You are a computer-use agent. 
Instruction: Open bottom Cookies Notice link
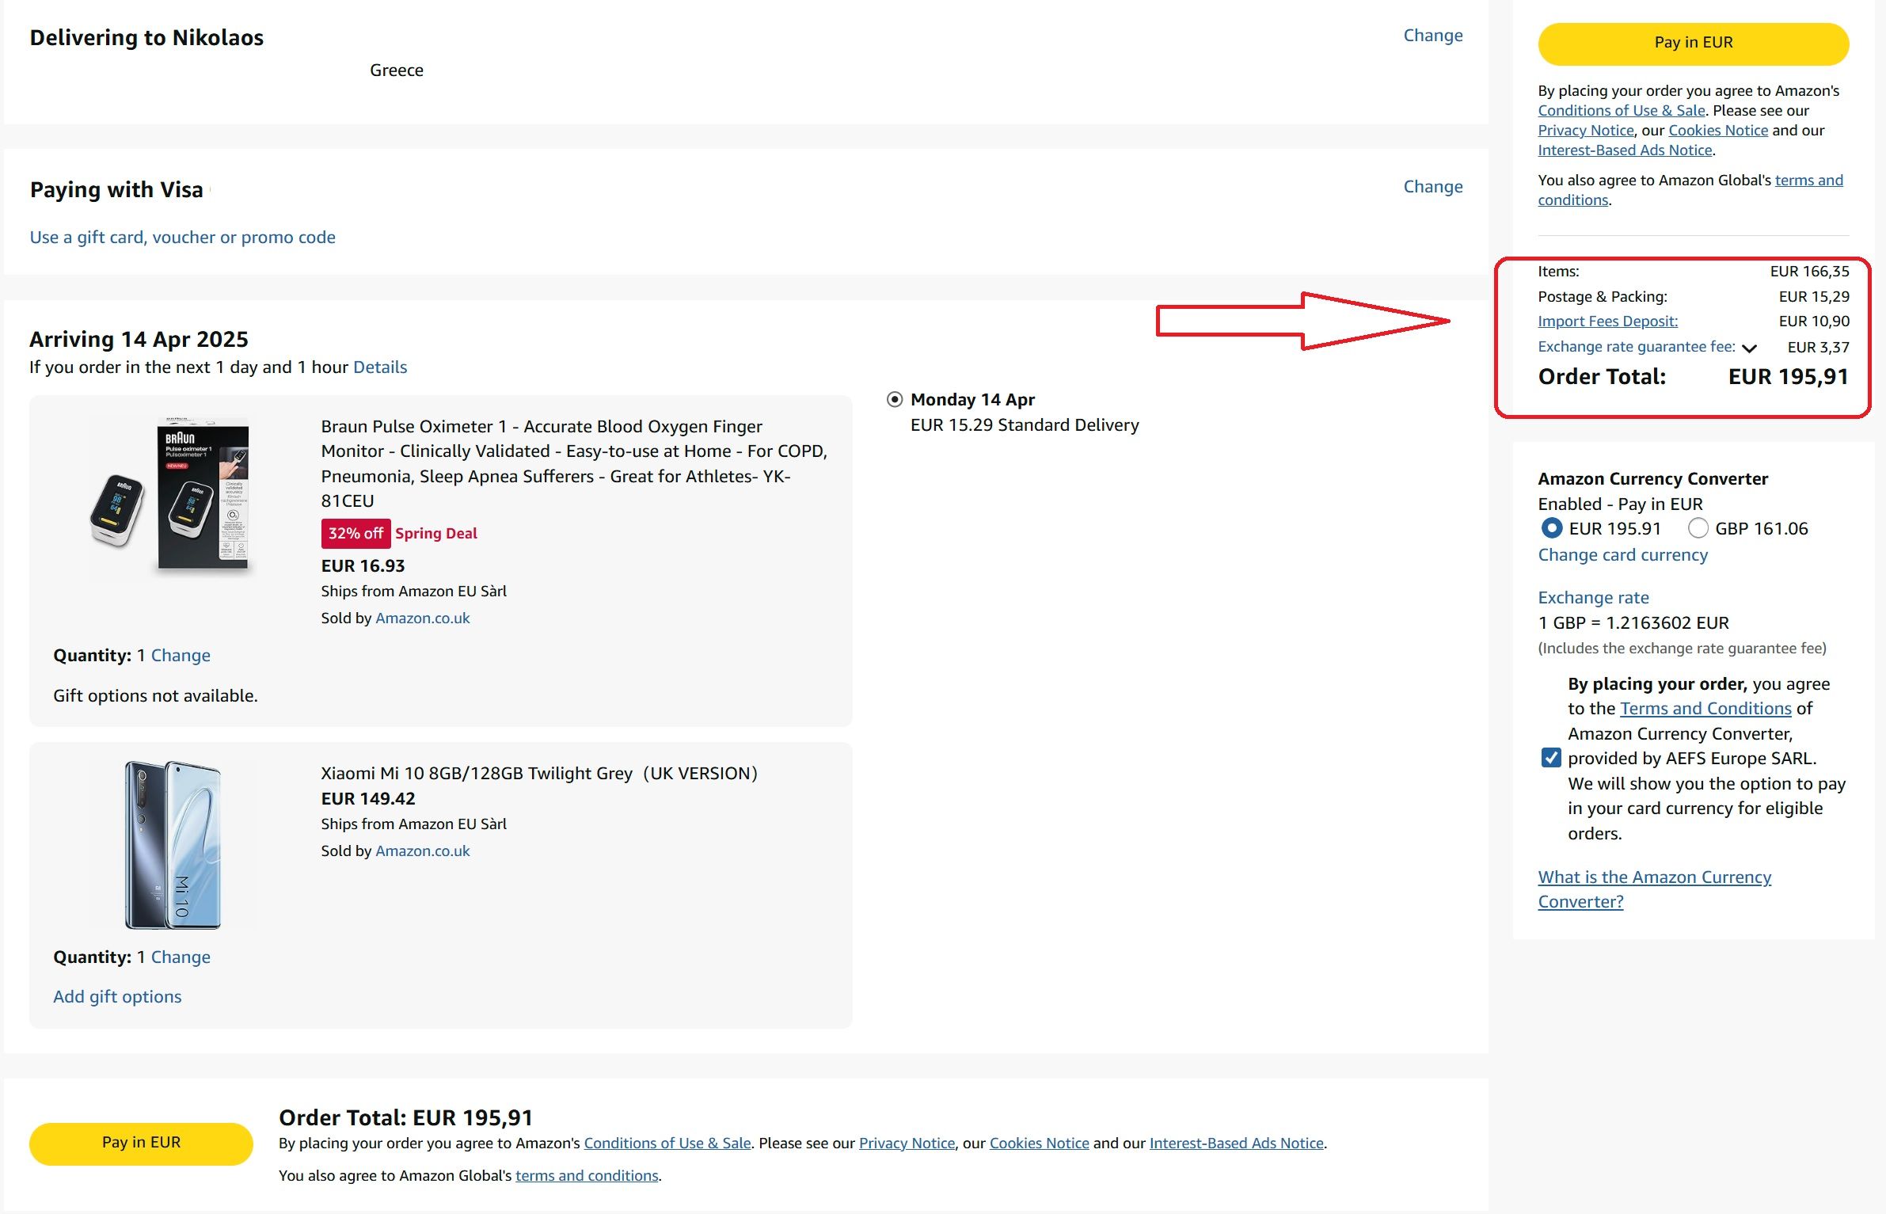click(x=1039, y=1144)
